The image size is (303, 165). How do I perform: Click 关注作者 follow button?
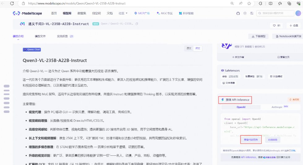238,57
